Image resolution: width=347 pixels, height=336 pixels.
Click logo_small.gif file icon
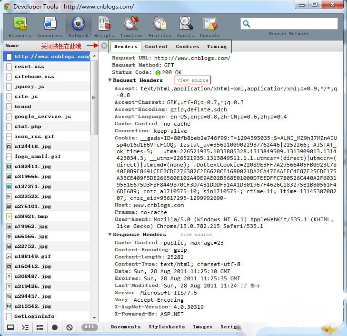pyautogui.click(x=9, y=157)
